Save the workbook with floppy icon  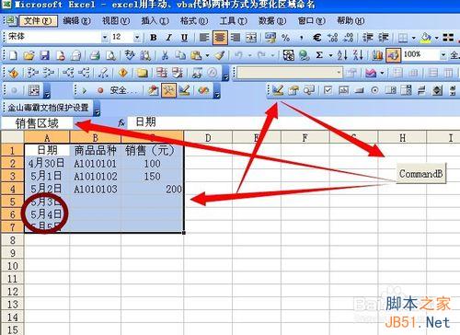(44, 55)
